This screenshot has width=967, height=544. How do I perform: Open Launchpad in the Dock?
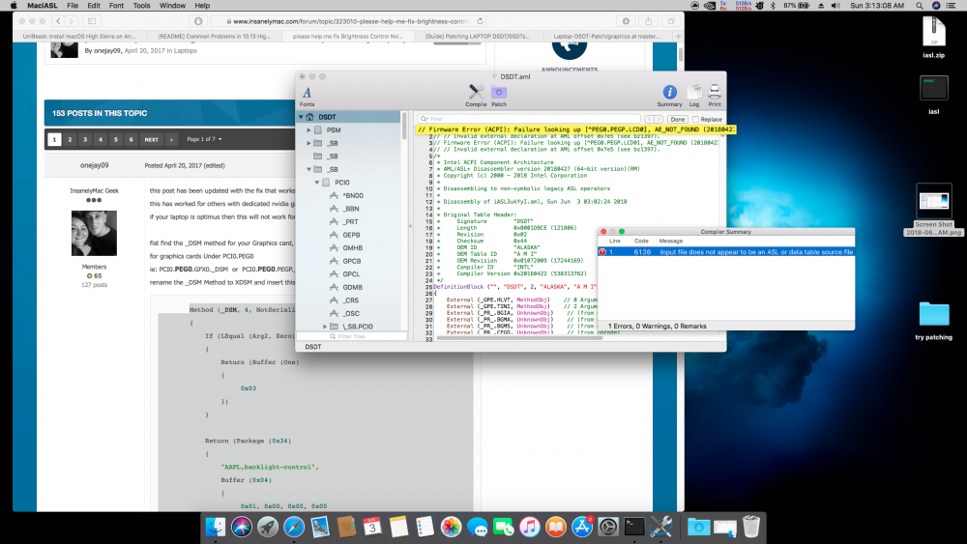(268, 527)
